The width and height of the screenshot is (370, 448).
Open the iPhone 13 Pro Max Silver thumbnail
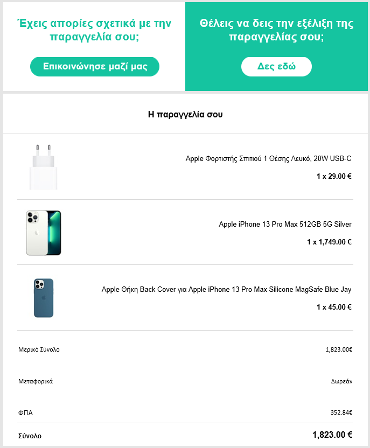44,233
